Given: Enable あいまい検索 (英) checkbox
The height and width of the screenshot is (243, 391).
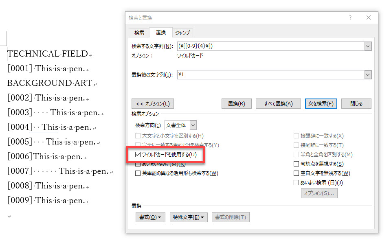Looking at the screenshot, I should [138, 164].
